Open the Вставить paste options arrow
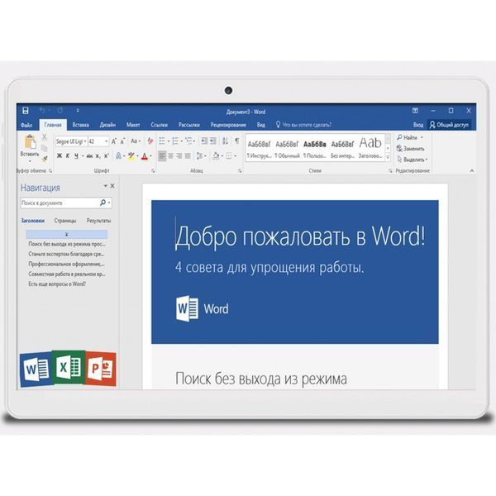Viewport: 496px width, 496px height. [30, 161]
